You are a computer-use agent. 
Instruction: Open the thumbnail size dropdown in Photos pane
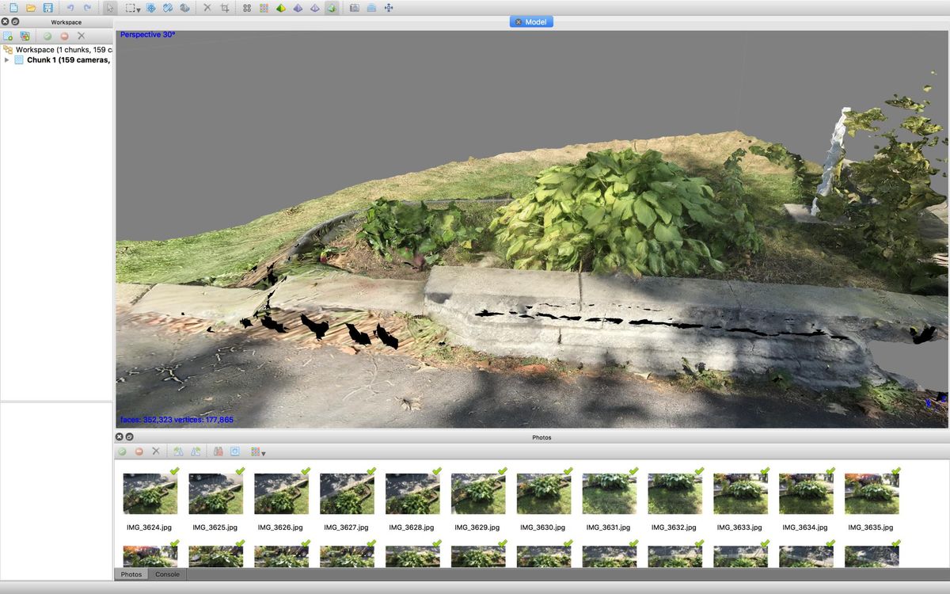[x=263, y=451]
